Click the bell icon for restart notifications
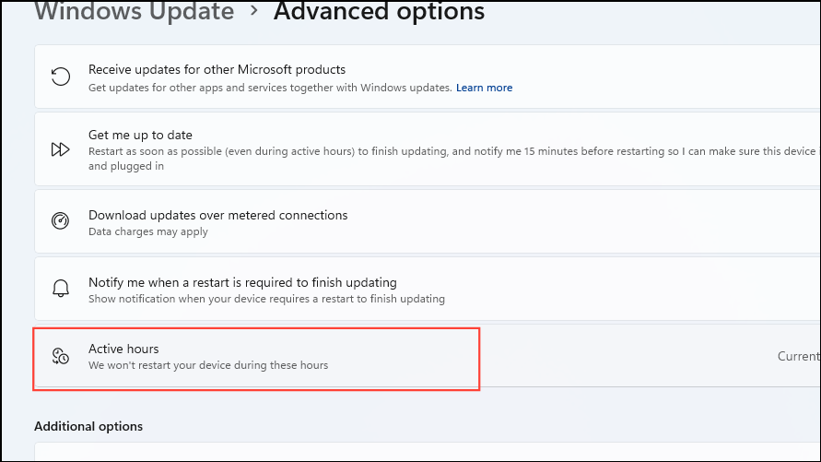 coord(61,288)
